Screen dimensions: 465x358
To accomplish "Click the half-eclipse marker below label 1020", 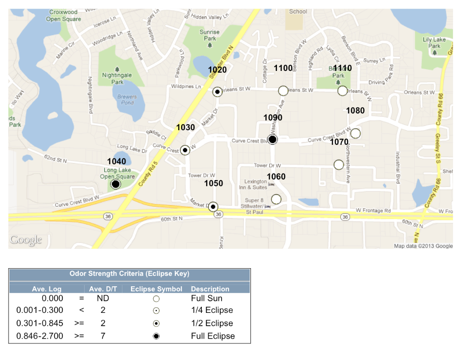I will click(x=217, y=92).
